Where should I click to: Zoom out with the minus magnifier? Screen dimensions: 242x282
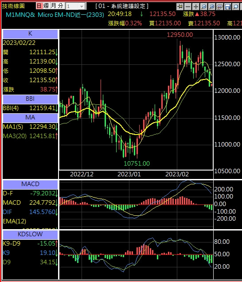(x=204, y=7)
